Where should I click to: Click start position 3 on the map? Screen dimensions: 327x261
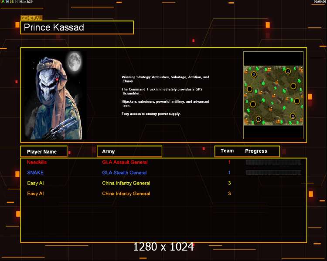(x=254, y=74)
